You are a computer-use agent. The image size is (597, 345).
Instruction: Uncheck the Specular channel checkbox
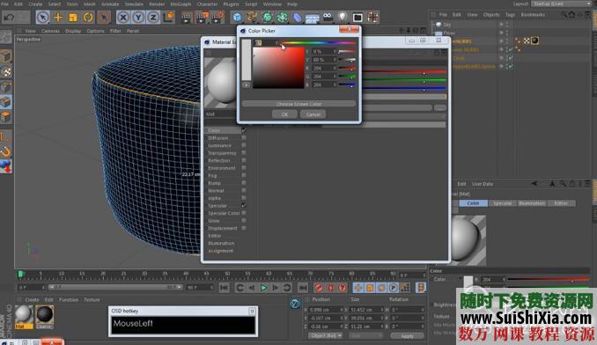point(244,205)
